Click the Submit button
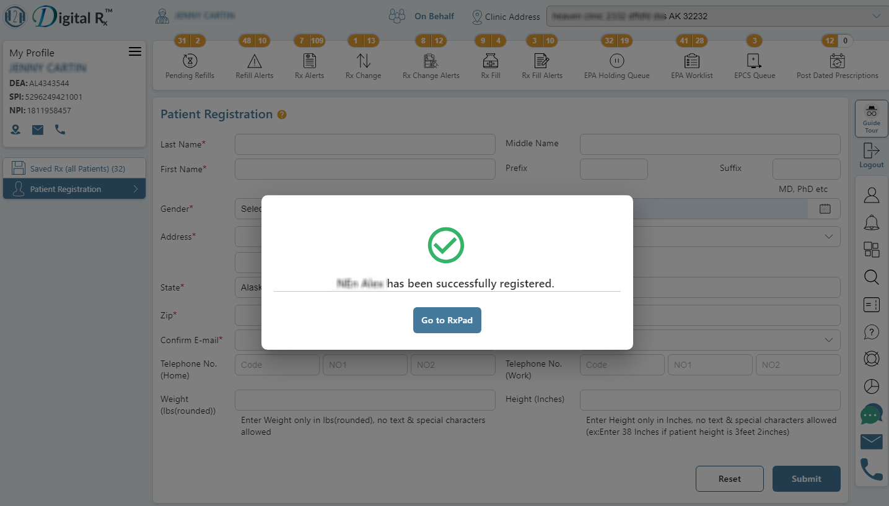889x506 pixels. tap(806, 479)
